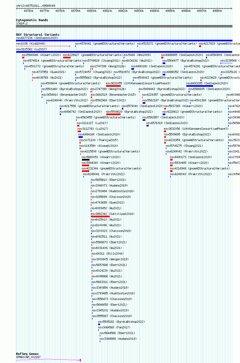The image size is (240, 363).
Task: Click nsv6249043 (Prakriti2022) label
Action: [191, 174]
